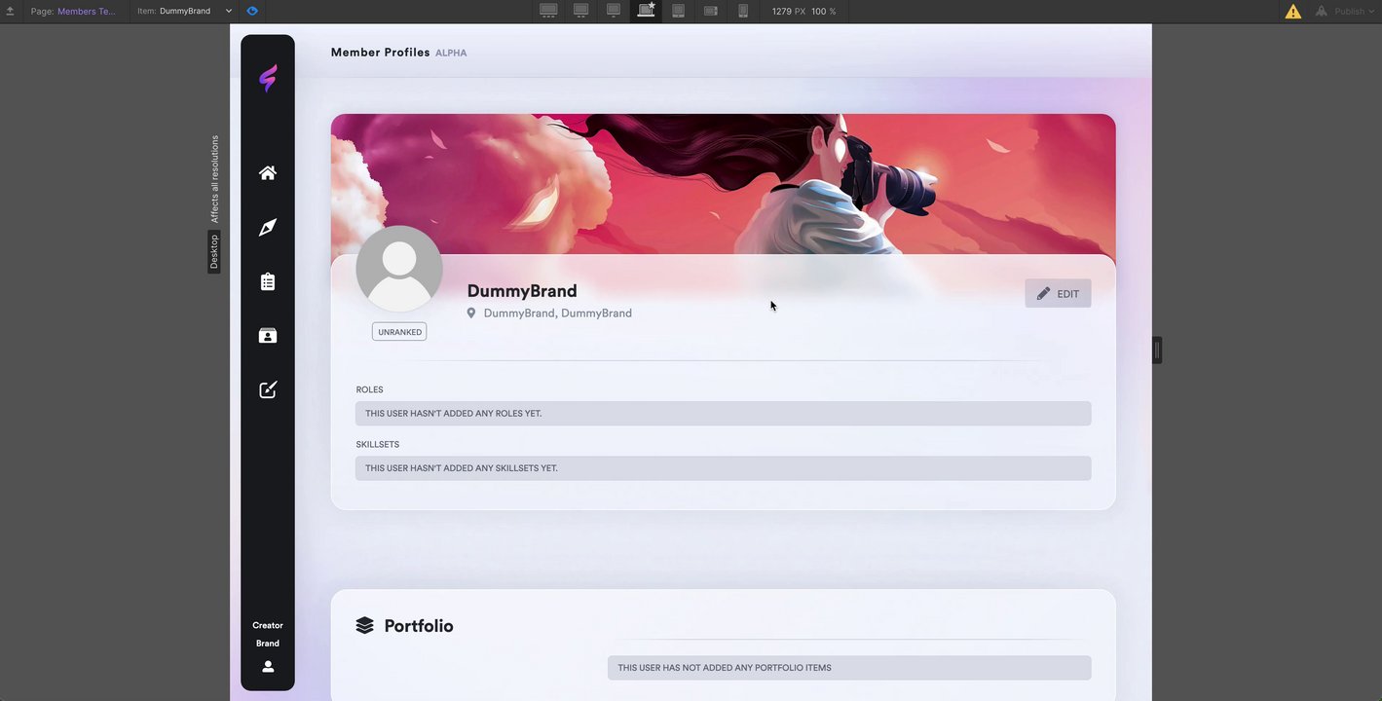The width and height of the screenshot is (1382, 701).
Task: Click the compass explore icon in sidebar
Action: pyautogui.click(x=268, y=227)
